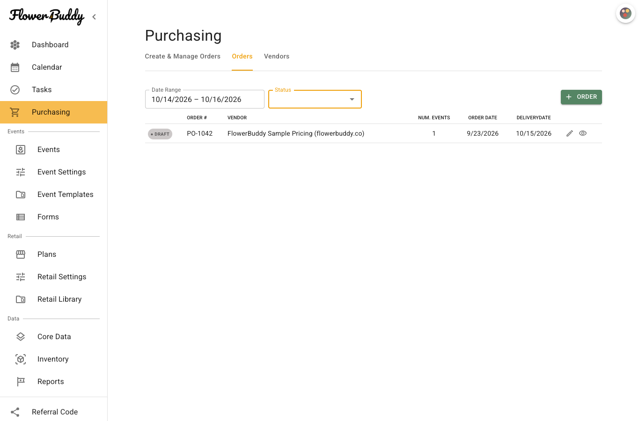Click the Forms list icon
639x421 pixels.
[21, 217]
